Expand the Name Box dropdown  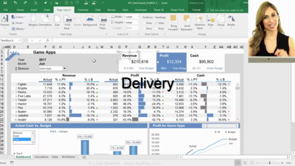[19, 41]
